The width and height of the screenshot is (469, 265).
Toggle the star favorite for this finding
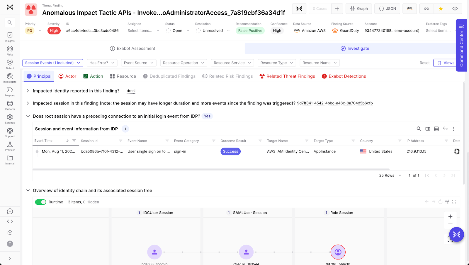coord(441,9)
